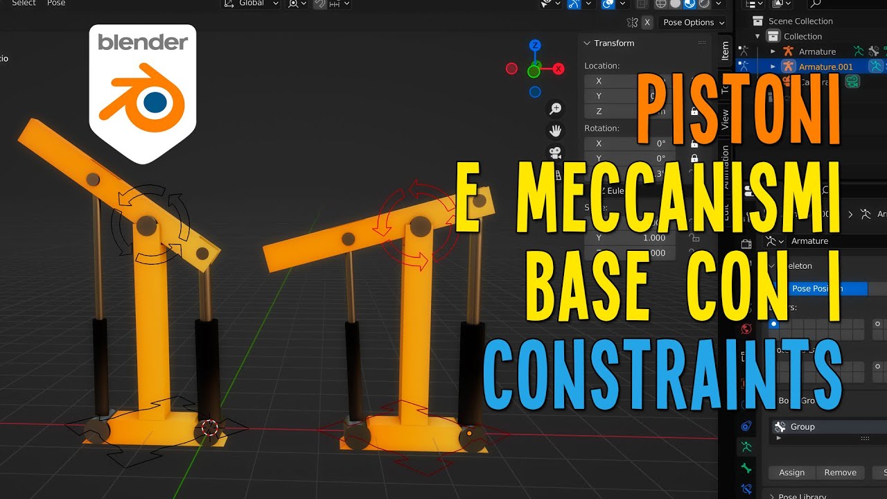The height and width of the screenshot is (499, 887).
Task: Expand the Armature outliner item
Action: coord(773,51)
